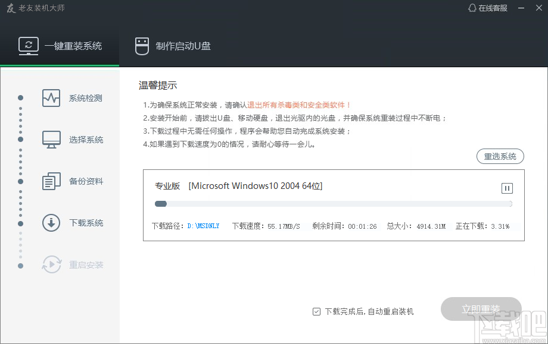Click the QQ penguin customer service icon
The image size is (548, 344).
pos(472,8)
